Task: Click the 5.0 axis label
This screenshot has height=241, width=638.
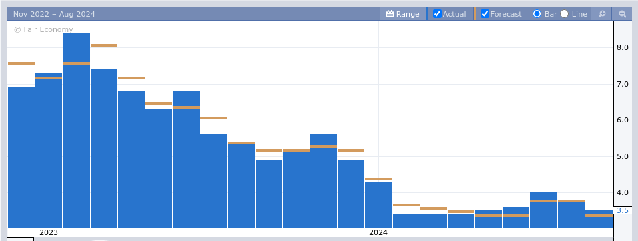Action: 623,156
